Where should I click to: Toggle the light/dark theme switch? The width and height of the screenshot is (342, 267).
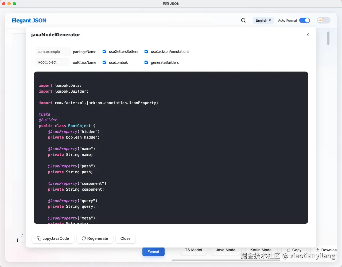(x=324, y=20)
